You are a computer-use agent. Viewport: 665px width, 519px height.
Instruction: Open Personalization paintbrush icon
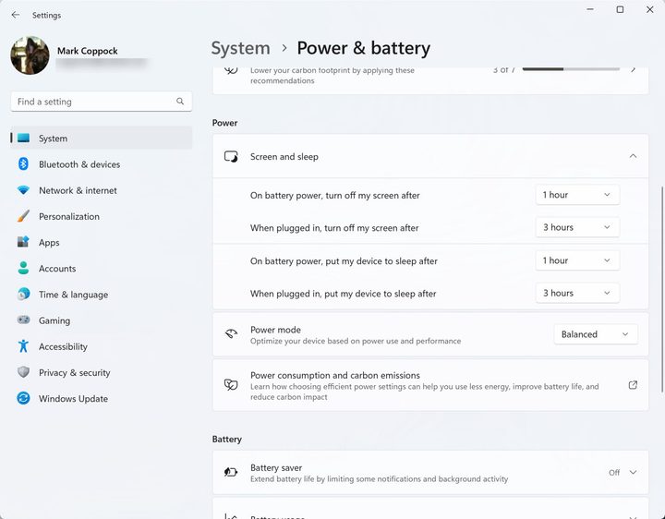(x=23, y=216)
